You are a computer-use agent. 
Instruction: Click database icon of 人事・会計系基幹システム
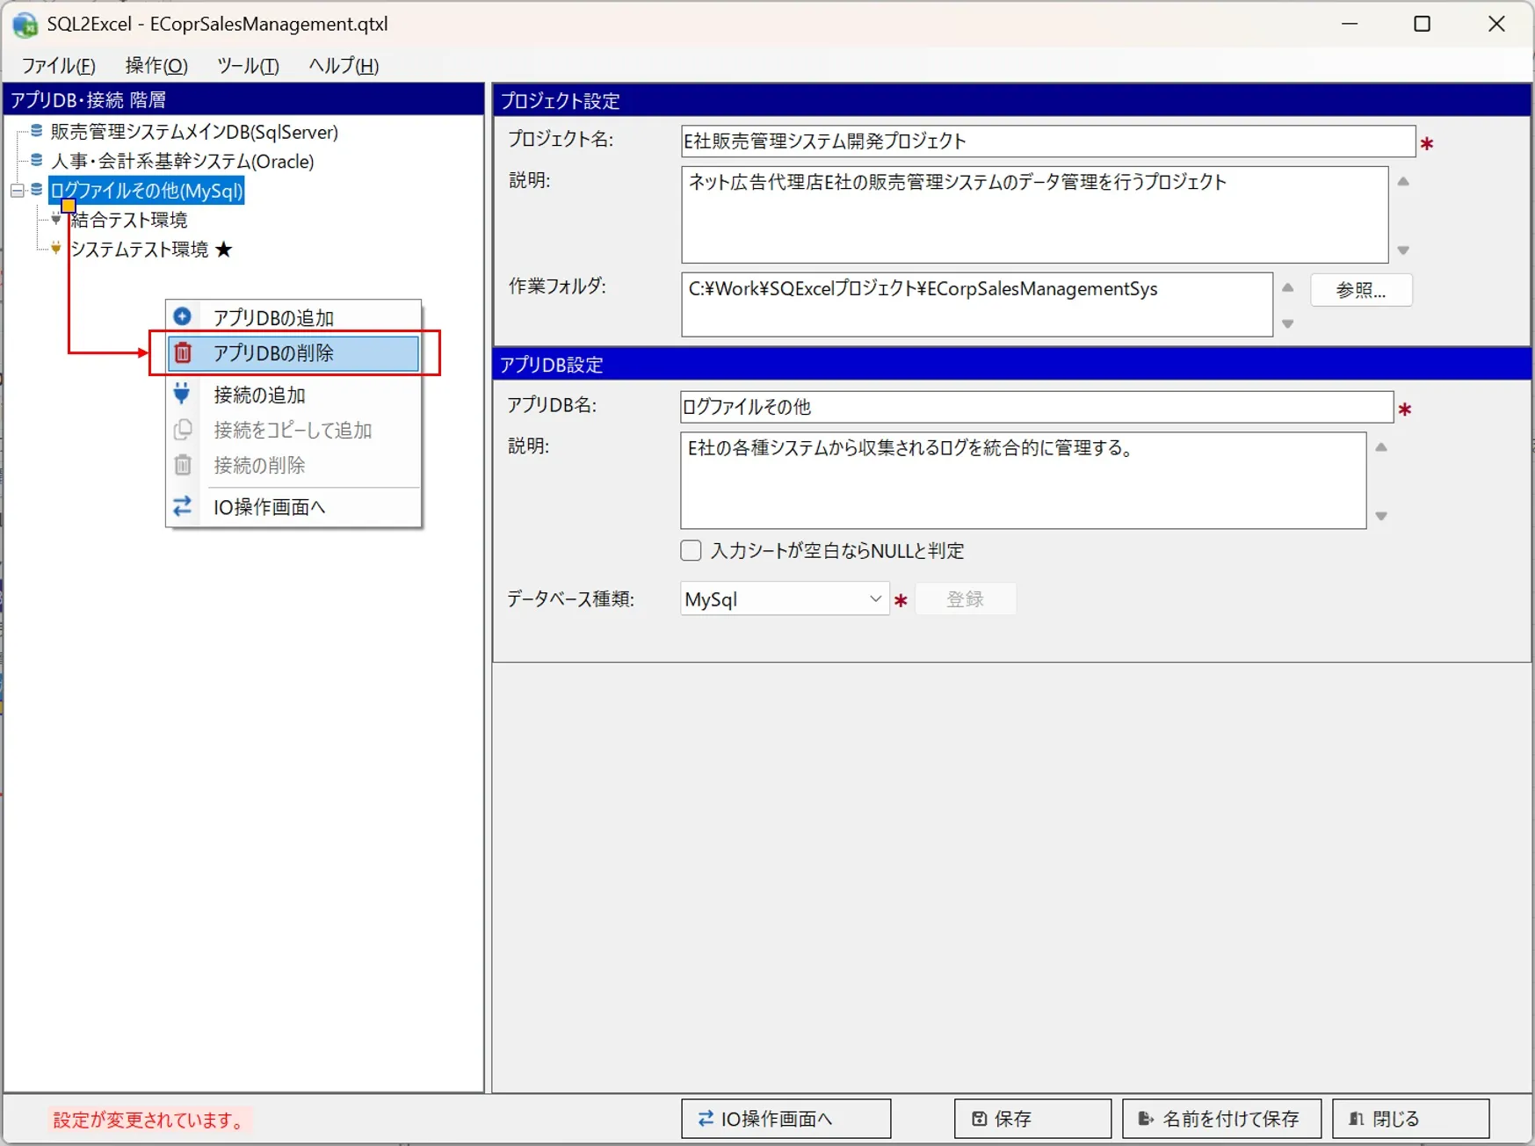(36, 160)
